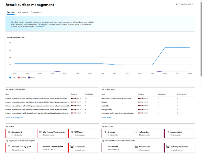
Task: Click Show more under choke points
Action: click(x=106, y=117)
